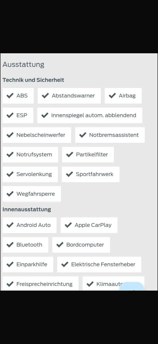Click the checkmark beside Bluetooth

pos(10,245)
